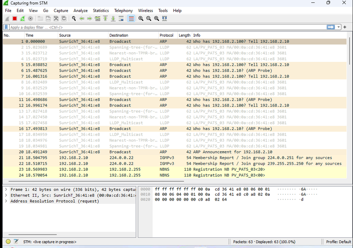Expand the Ethernet II details tree
This screenshot has width=353, height=248.
[x=6, y=195]
